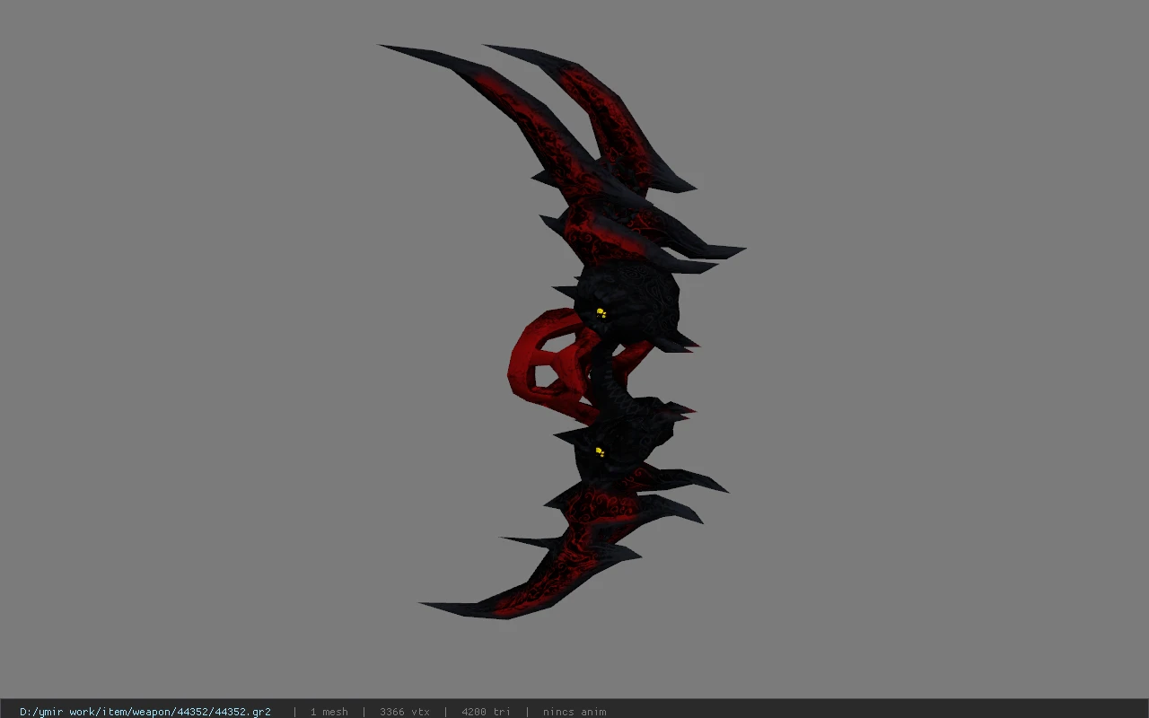Click the '4200 tri' triangle count
The width and height of the screenshot is (1149, 718).
pos(486,712)
